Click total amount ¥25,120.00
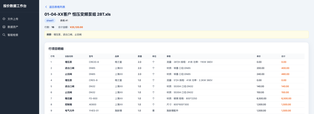This screenshot has height=114, width=314. 76,27
